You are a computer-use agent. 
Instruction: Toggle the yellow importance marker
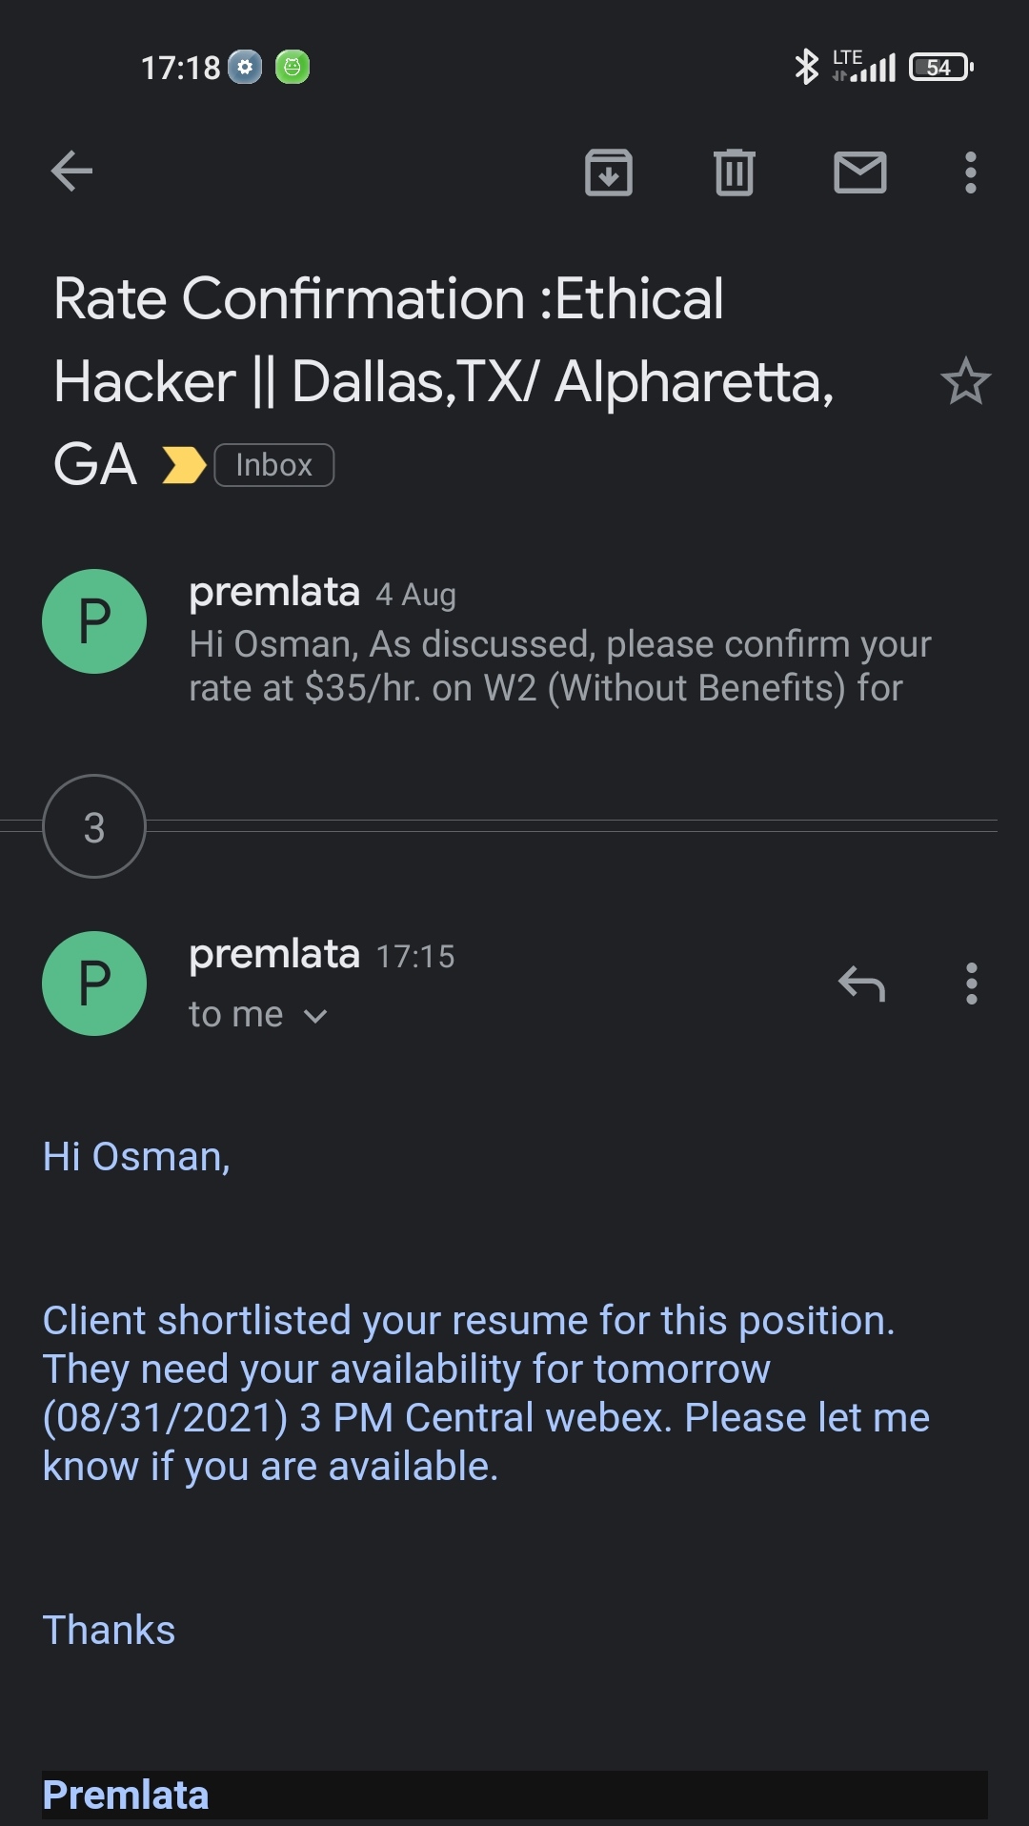coord(184,465)
